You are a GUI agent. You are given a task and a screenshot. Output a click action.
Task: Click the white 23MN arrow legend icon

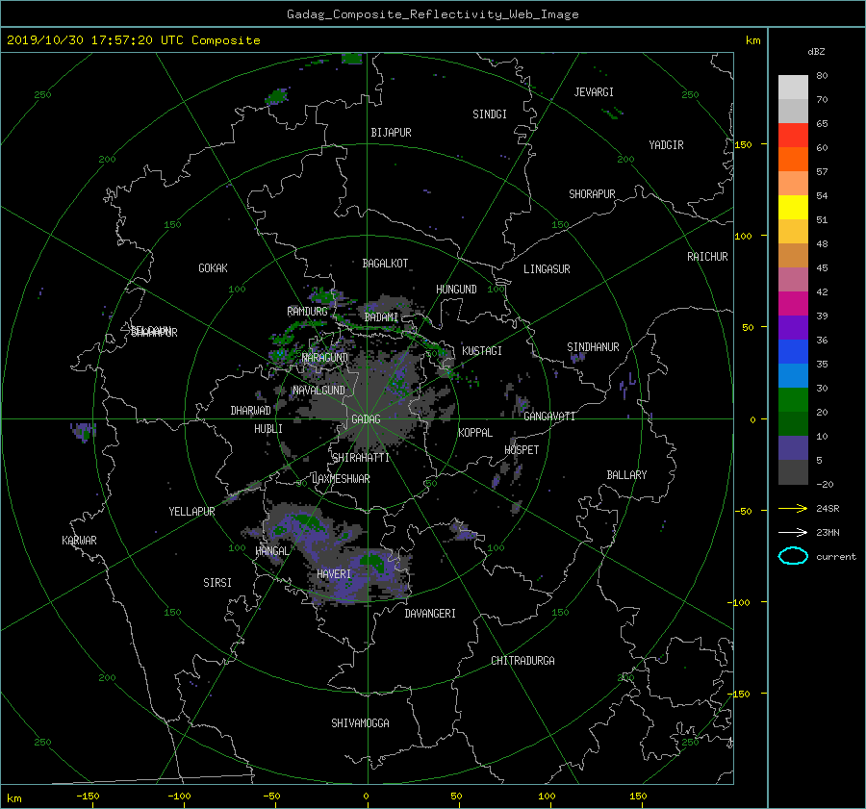tap(793, 532)
